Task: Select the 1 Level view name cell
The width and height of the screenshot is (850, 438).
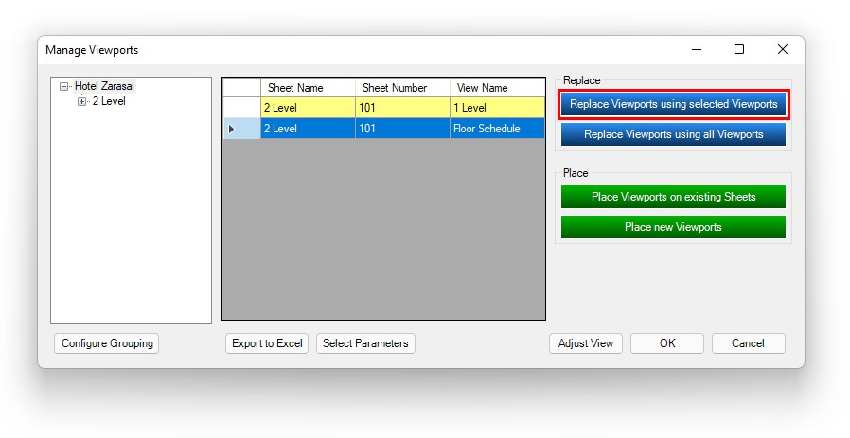Action: [497, 108]
